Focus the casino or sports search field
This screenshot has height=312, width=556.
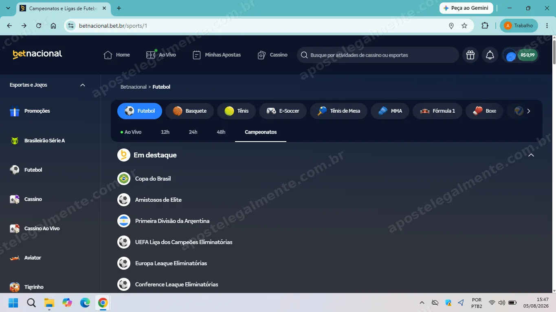(378, 55)
